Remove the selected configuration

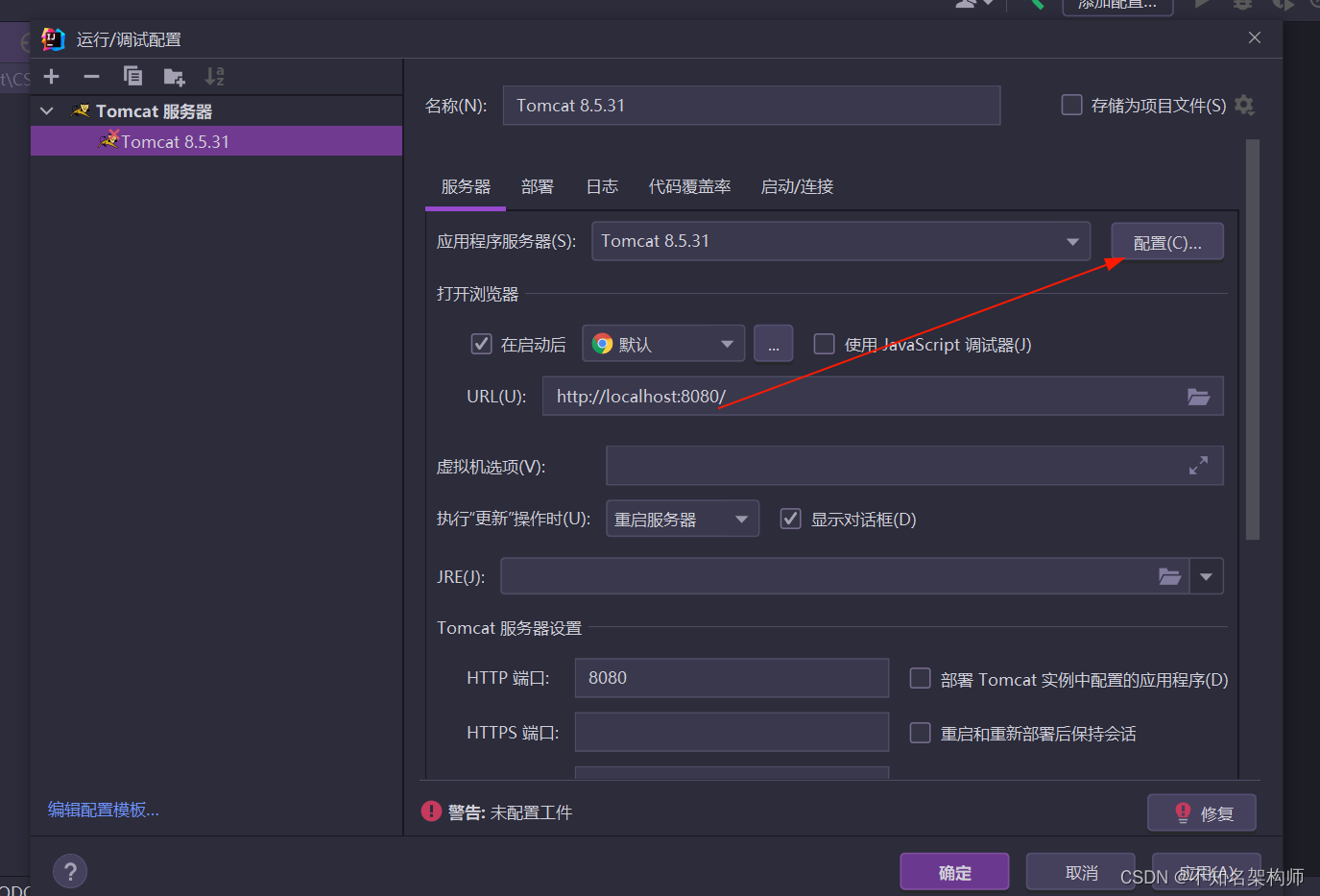click(92, 76)
